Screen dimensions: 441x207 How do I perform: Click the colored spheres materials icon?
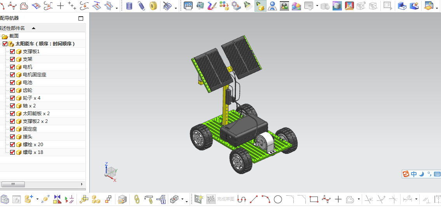(224, 5)
